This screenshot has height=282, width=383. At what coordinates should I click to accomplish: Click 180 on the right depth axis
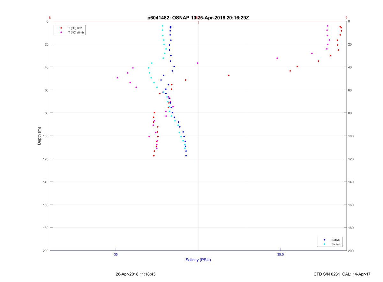pyautogui.click(x=351, y=228)
